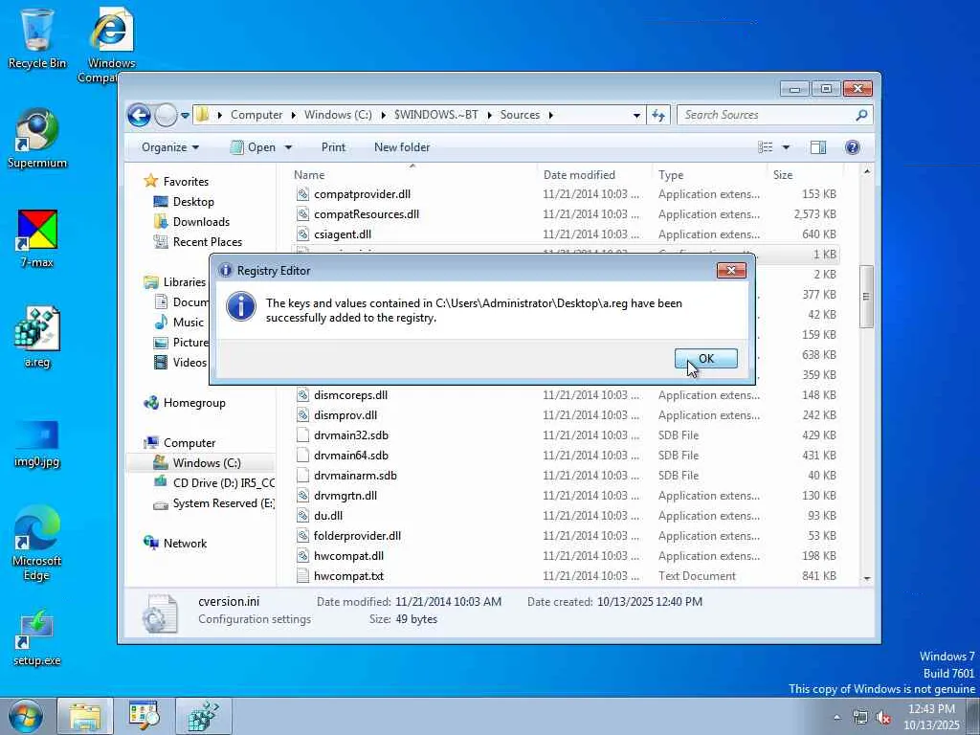Click OK in the Registry Editor dialog

705,359
